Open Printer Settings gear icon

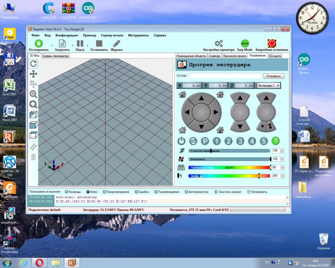tap(219, 44)
